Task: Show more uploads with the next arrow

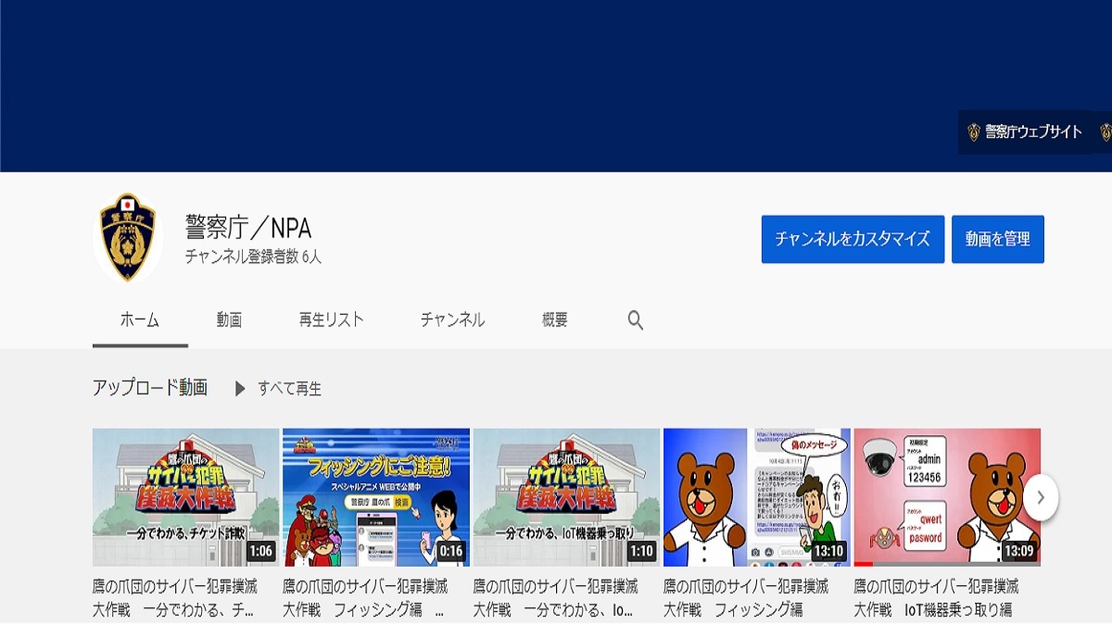Action: 1041,497
